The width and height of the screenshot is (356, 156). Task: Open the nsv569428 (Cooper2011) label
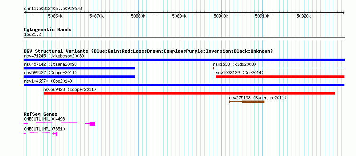[x=70, y=89]
